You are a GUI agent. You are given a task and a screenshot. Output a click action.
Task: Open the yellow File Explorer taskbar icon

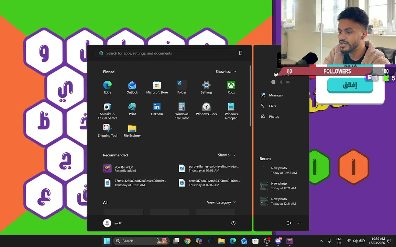tap(221, 241)
